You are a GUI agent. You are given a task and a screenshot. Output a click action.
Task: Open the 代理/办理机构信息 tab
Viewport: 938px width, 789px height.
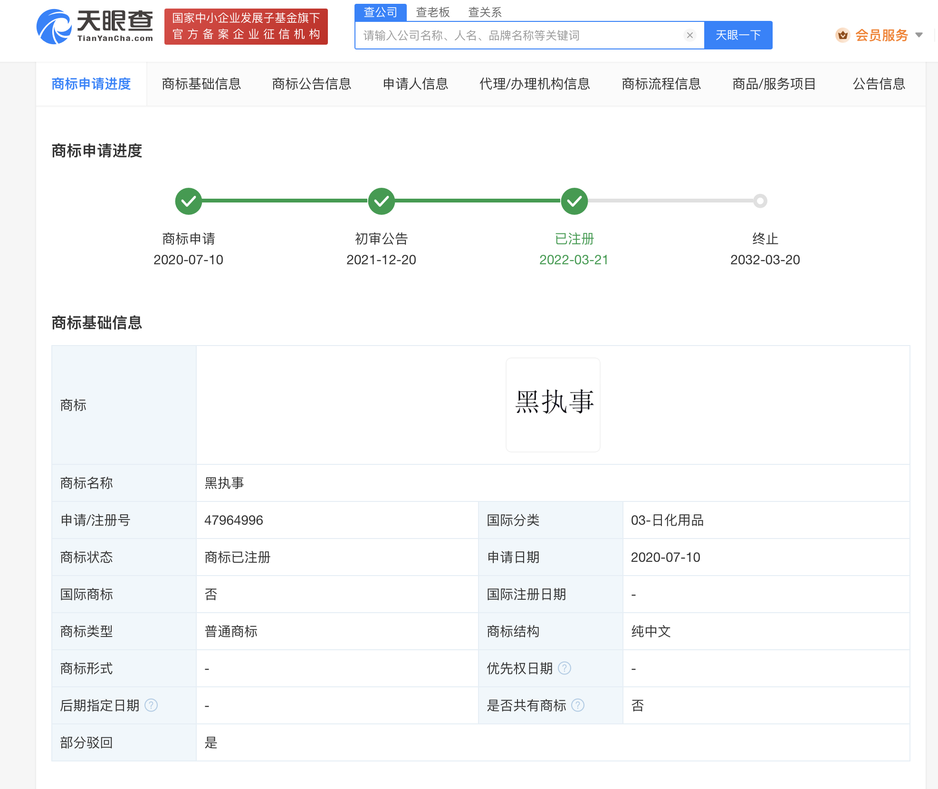pyautogui.click(x=535, y=84)
